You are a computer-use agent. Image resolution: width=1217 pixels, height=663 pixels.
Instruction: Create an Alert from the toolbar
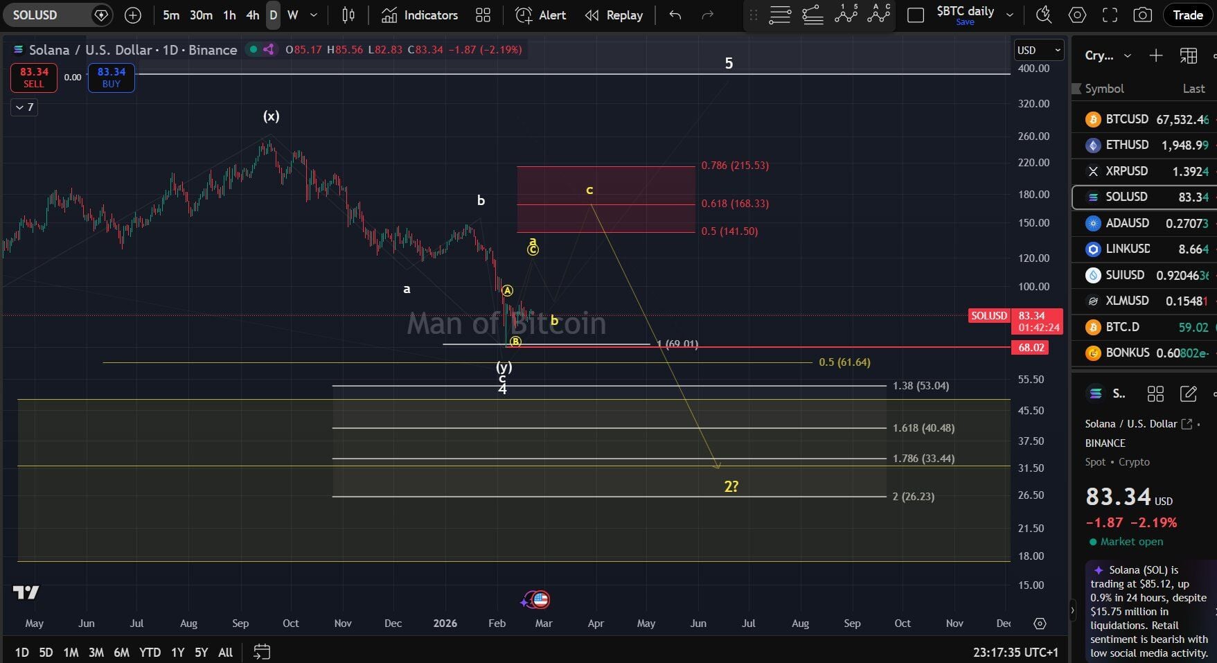(x=541, y=15)
